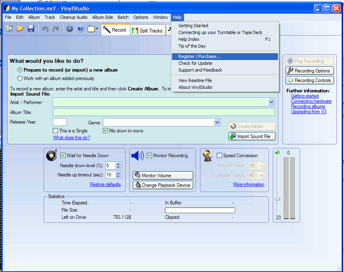Click the blue speaker icon beside Monitor Recording
The image size is (344, 272).
tap(137, 156)
